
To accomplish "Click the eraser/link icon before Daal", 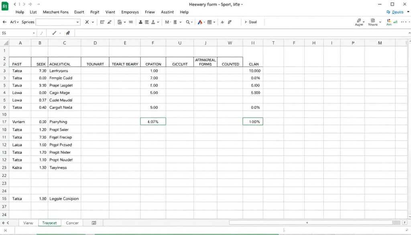I will 230,22.
